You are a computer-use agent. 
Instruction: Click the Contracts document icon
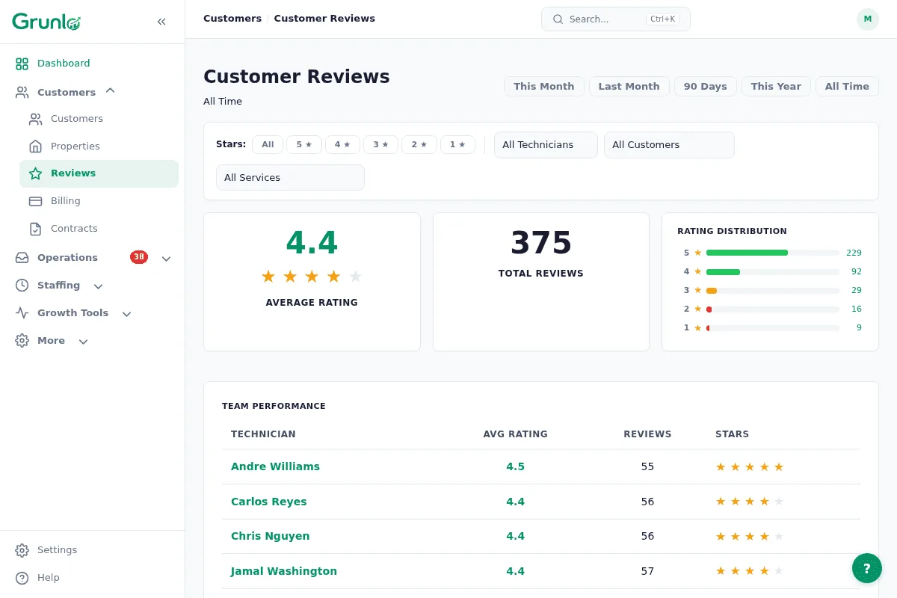[35, 229]
